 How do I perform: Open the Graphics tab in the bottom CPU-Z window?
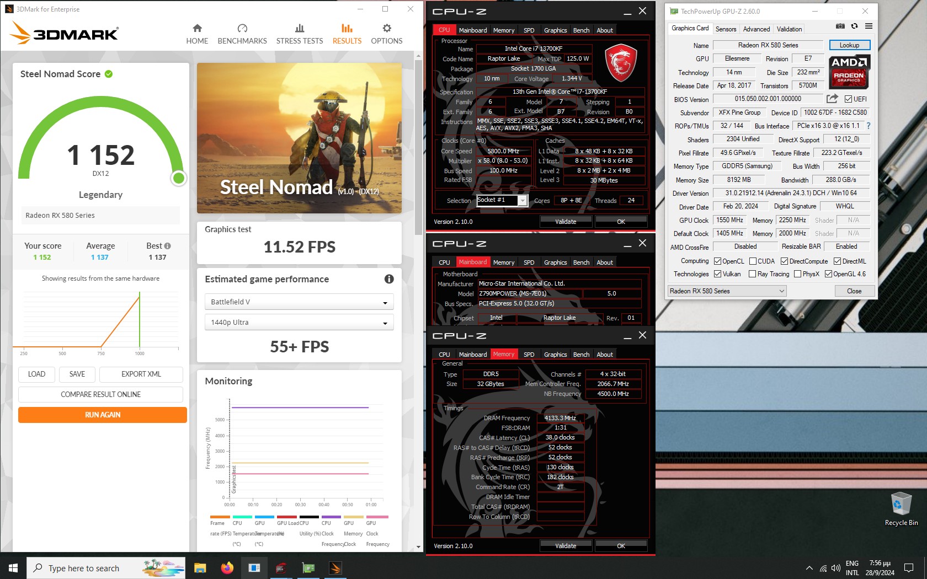point(555,355)
